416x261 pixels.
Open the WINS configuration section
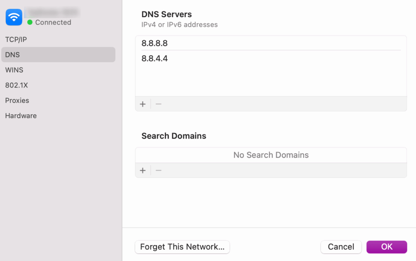[14, 70]
